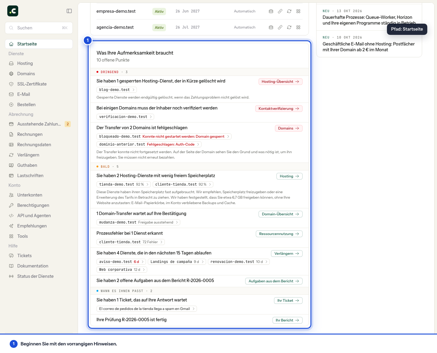Open the blog-demo.test chip
The image size is (437, 353).
(117, 90)
